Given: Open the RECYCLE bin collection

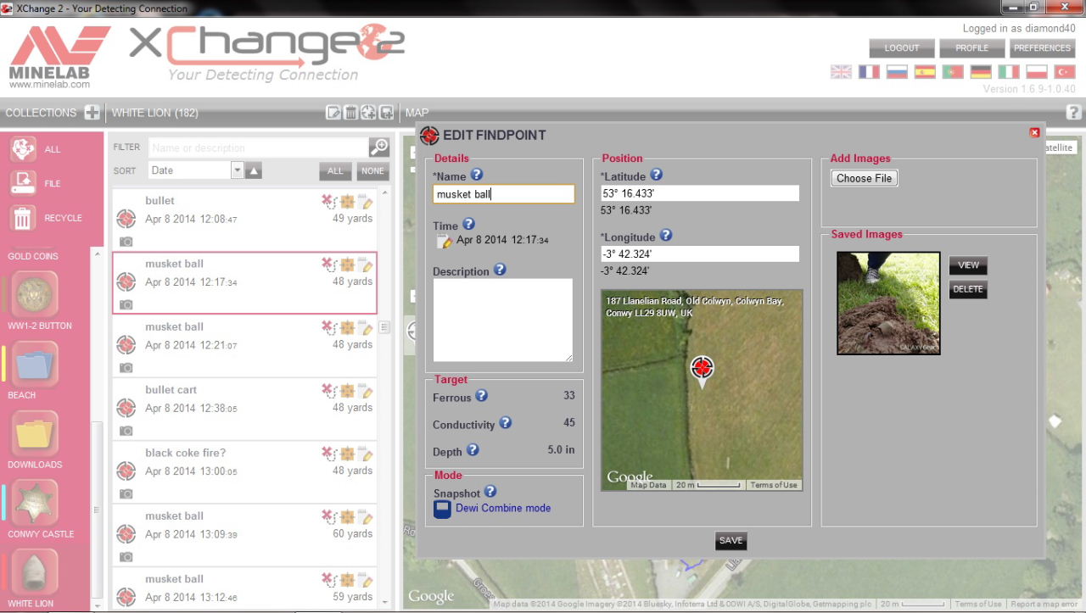Looking at the screenshot, I should 23,218.
